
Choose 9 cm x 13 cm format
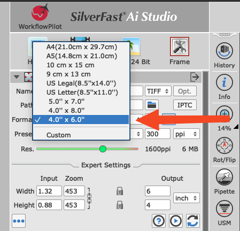(x=81, y=74)
